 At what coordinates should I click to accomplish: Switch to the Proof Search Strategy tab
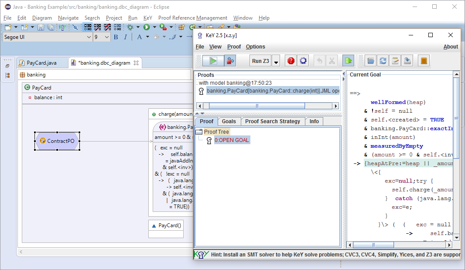point(273,121)
